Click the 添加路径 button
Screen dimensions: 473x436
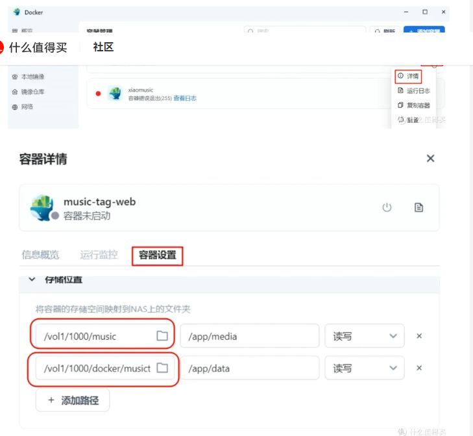pyautogui.click(x=73, y=400)
